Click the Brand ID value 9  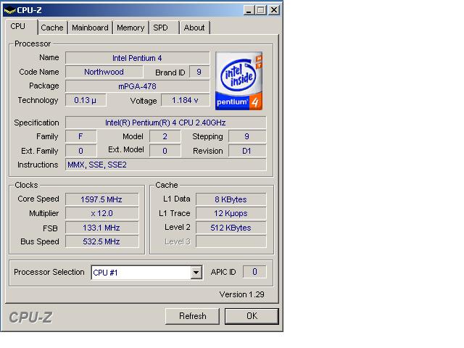click(199, 72)
